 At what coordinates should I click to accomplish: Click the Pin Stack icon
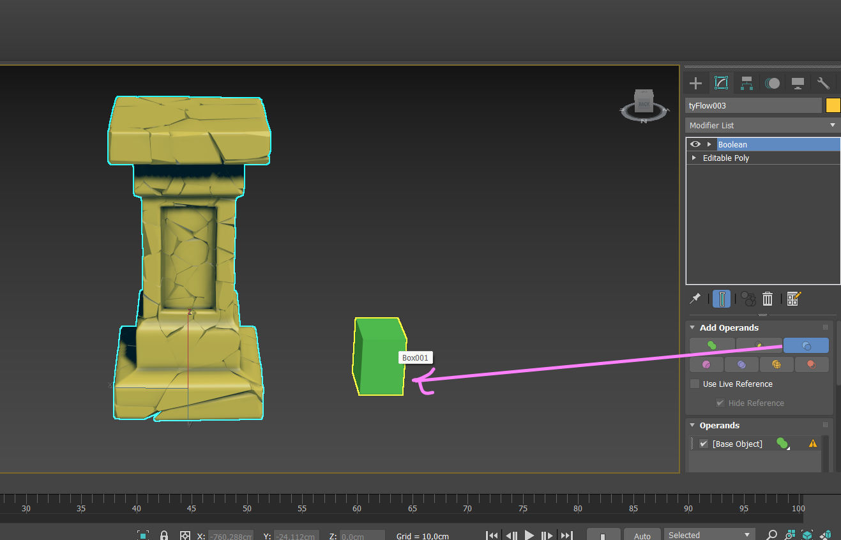[695, 298]
